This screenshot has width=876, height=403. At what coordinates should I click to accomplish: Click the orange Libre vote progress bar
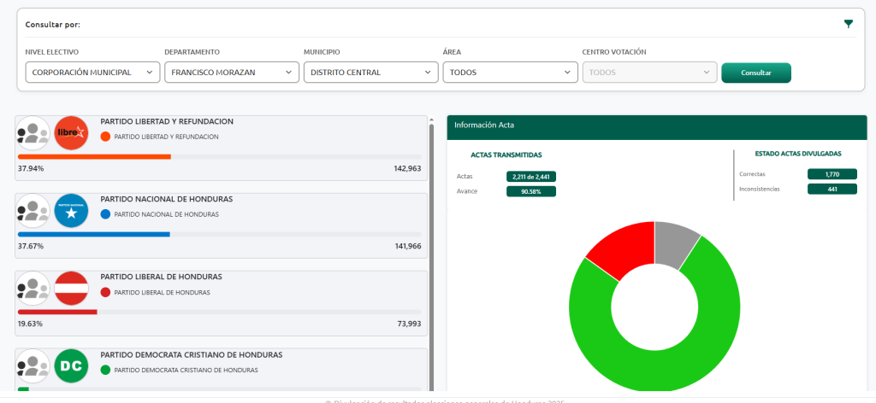click(94, 156)
